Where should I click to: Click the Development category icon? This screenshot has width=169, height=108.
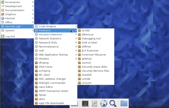coord(3,6)
